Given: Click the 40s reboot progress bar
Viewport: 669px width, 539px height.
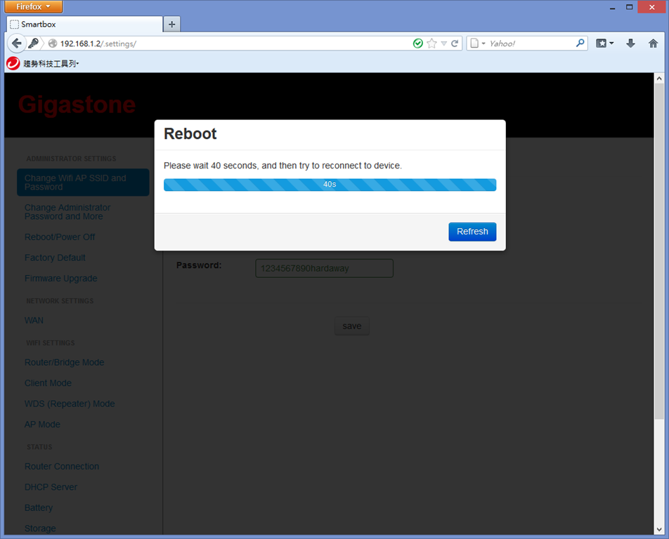Looking at the screenshot, I should click(330, 185).
